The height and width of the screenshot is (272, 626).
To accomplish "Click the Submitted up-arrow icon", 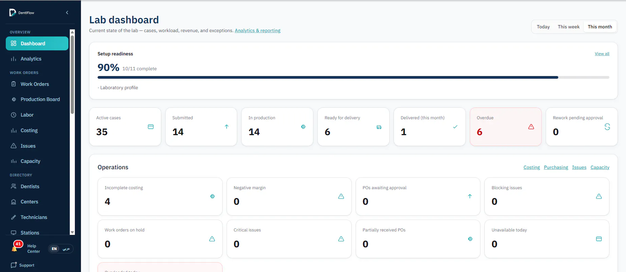I will (x=227, y=127).
